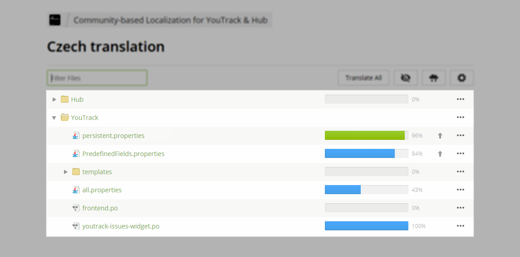This screenshot has height=257, width=520.
Task: Click the youtrack-issues-widget.po gettext file icon
Action: [x=76, y=226]
